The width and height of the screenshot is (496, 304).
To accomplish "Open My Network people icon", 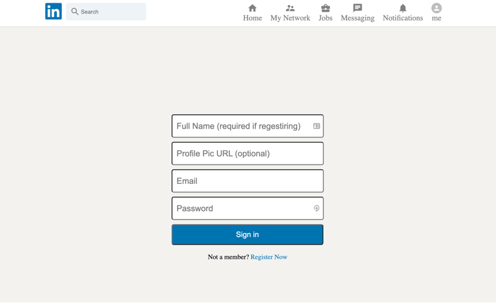I will tap(290, 8).
